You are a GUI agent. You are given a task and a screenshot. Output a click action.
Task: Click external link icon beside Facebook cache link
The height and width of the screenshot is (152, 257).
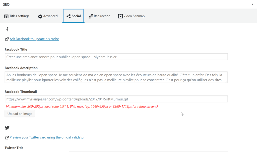7,39
